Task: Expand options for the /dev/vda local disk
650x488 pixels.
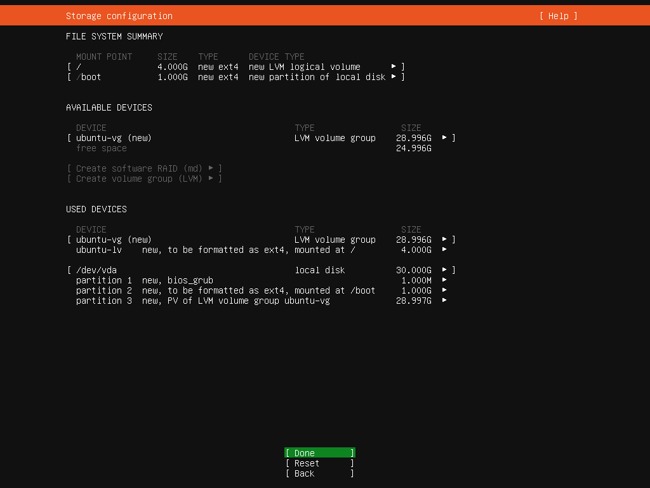Action: (x=445, y=269)
